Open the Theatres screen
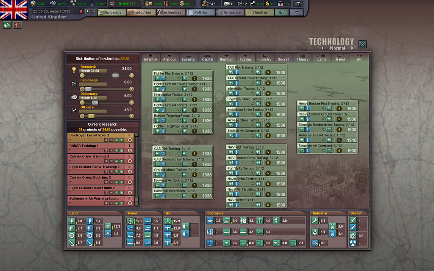Image resolution: width=434 pixels, height=271 pixels. pyautogui.click(x=260, y=12)
